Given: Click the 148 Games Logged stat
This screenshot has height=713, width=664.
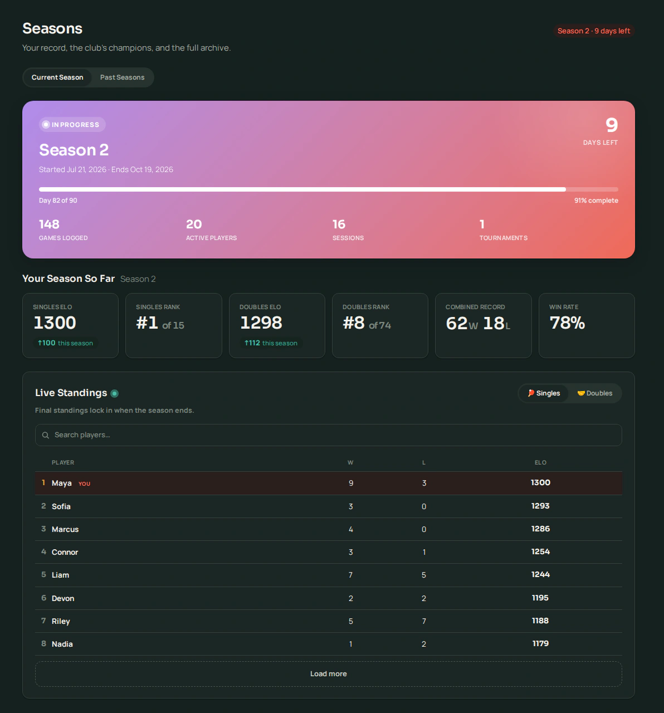Looking at the screenshot, I should (x=63, y=229).
